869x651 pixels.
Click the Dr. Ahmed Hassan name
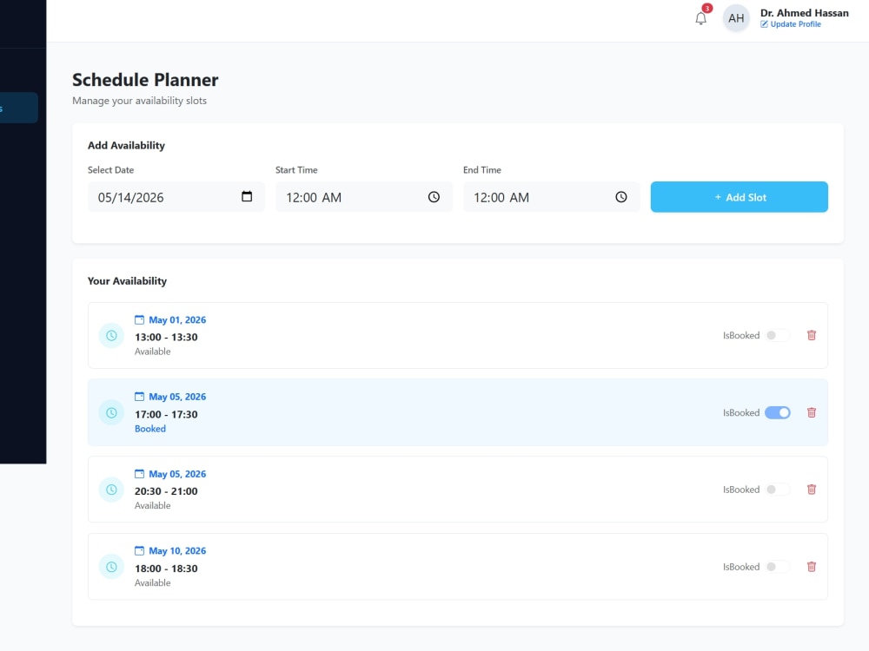[x=804, y=13]
